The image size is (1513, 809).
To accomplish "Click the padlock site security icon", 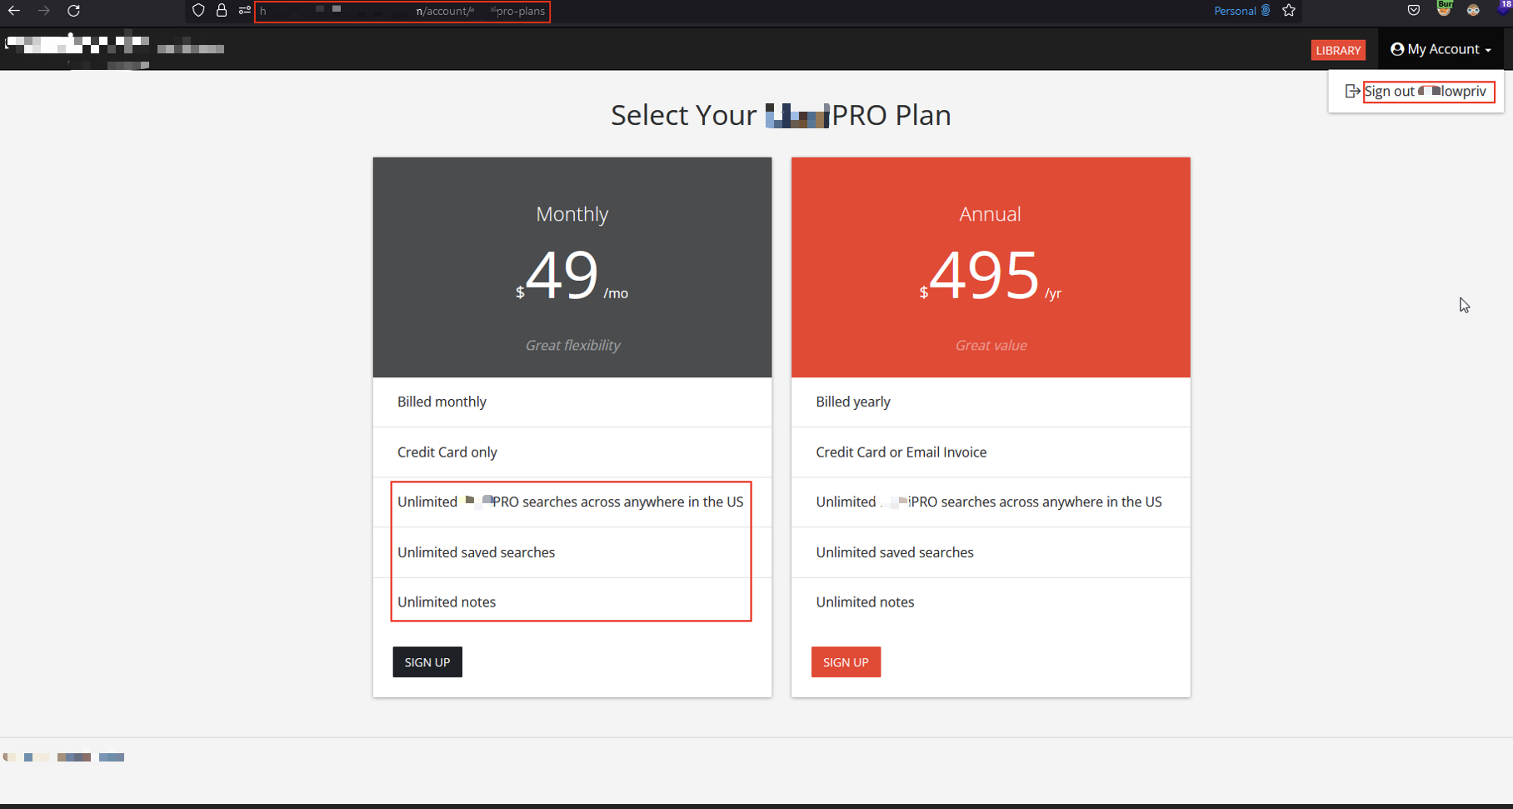I will click(x=222, y=11).
